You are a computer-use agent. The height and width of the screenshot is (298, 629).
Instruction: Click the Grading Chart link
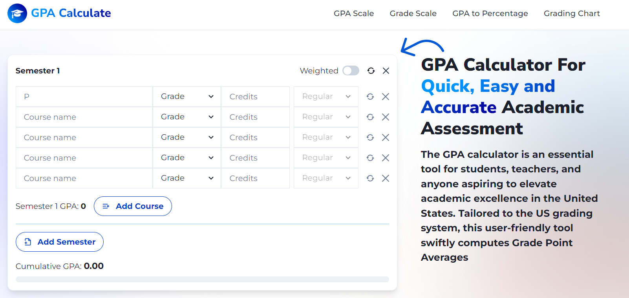pyautogui.click(x=572, y=13)
